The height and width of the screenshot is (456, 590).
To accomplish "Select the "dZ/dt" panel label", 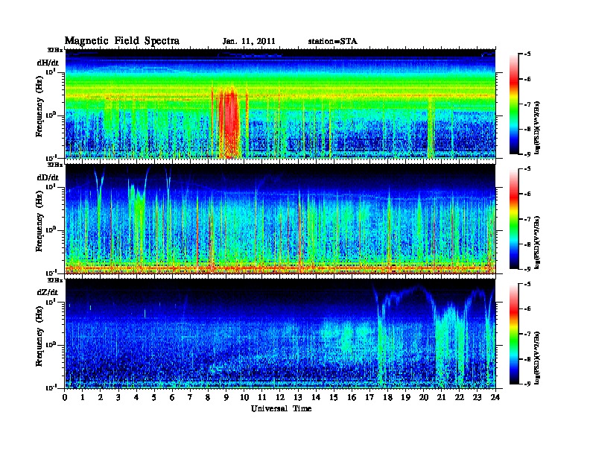I will pos(48,292).
